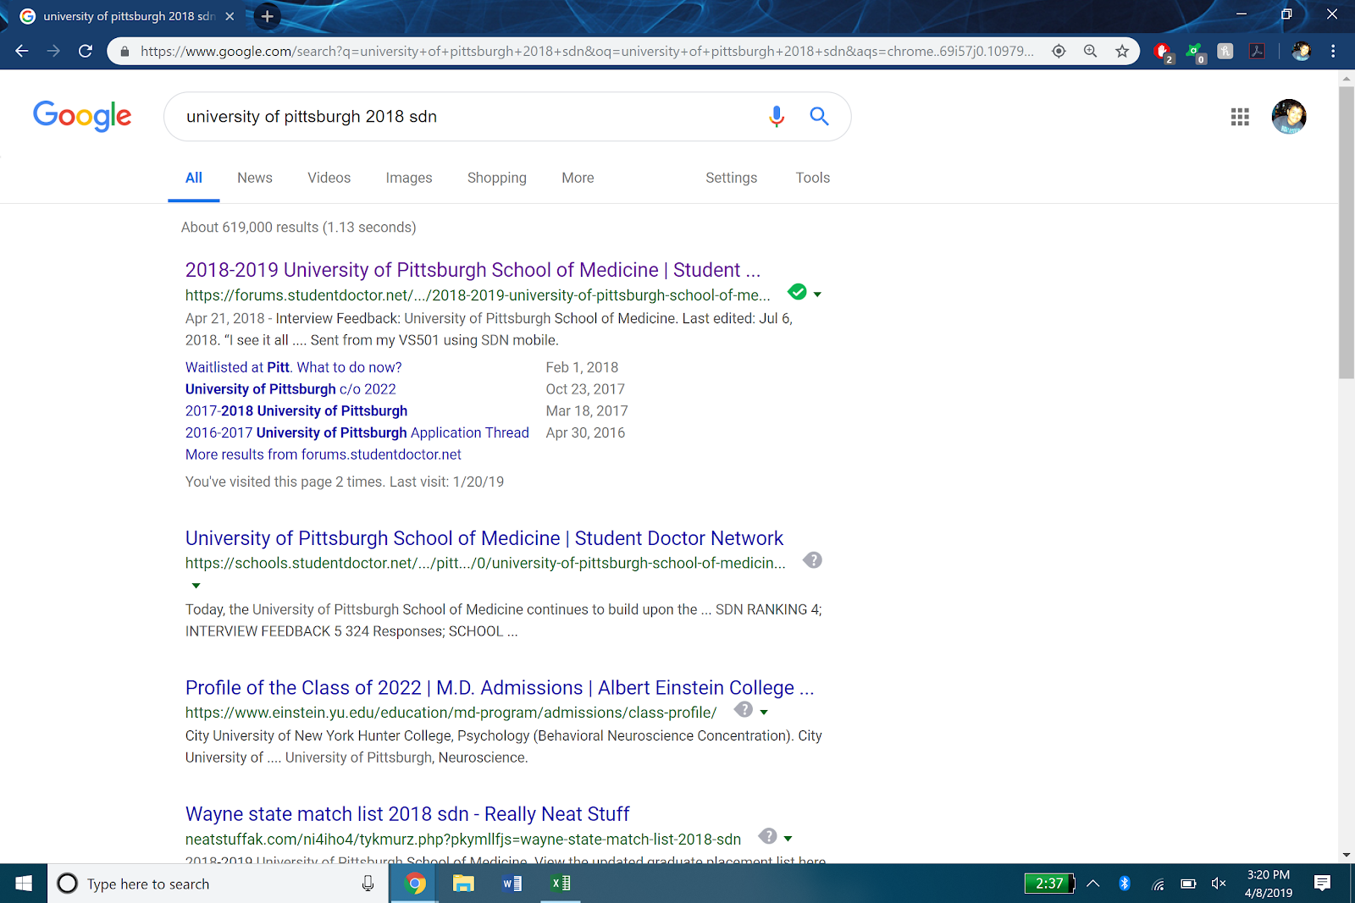Open the search Tools options

[x=813, y=178]
